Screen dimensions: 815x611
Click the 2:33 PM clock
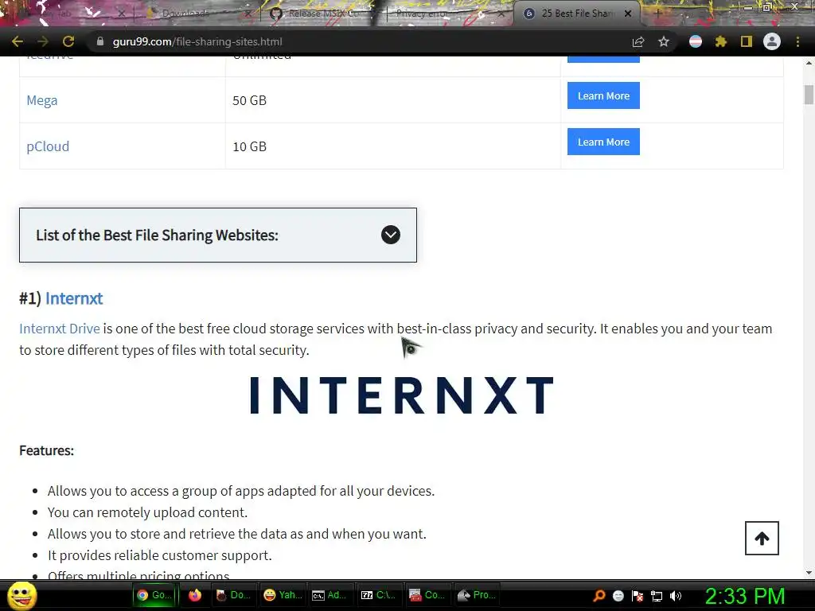point(745,596)
